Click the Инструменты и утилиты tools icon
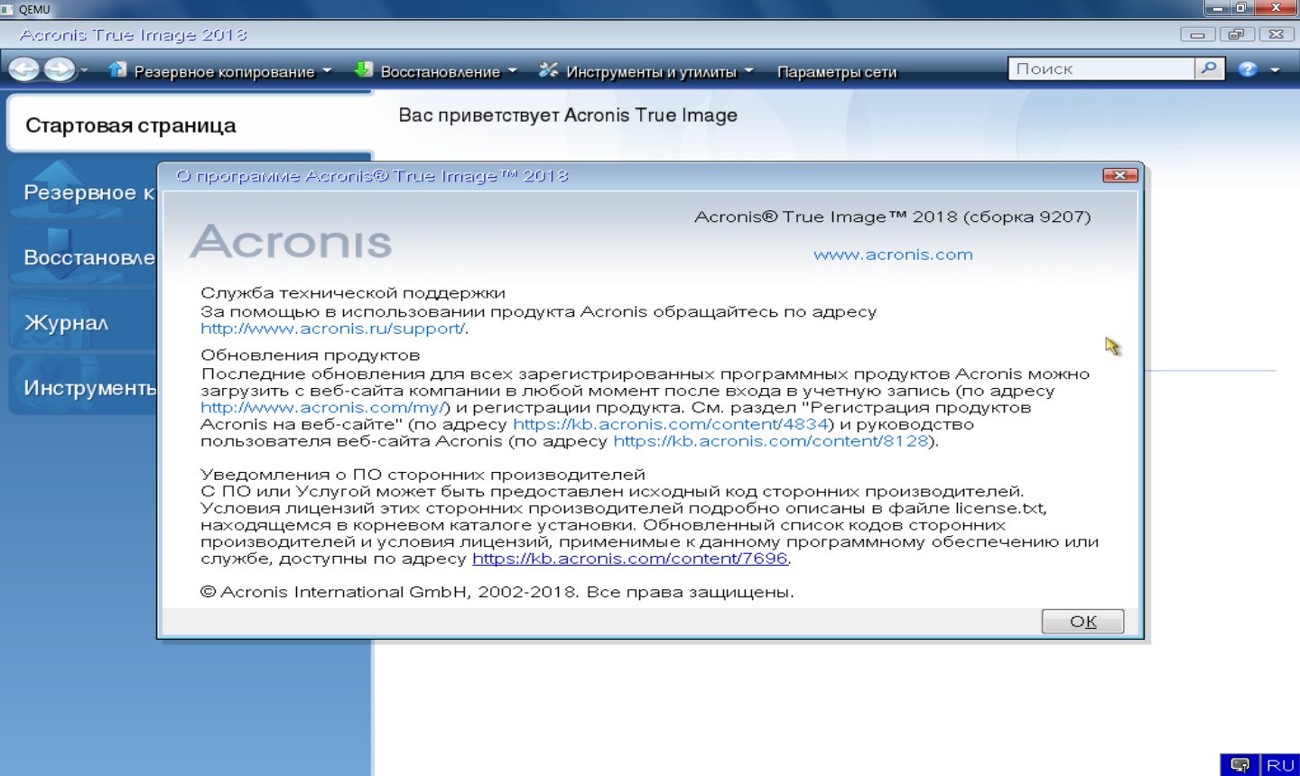Viewport: 1300px width, 776px height. click(548, 69)
